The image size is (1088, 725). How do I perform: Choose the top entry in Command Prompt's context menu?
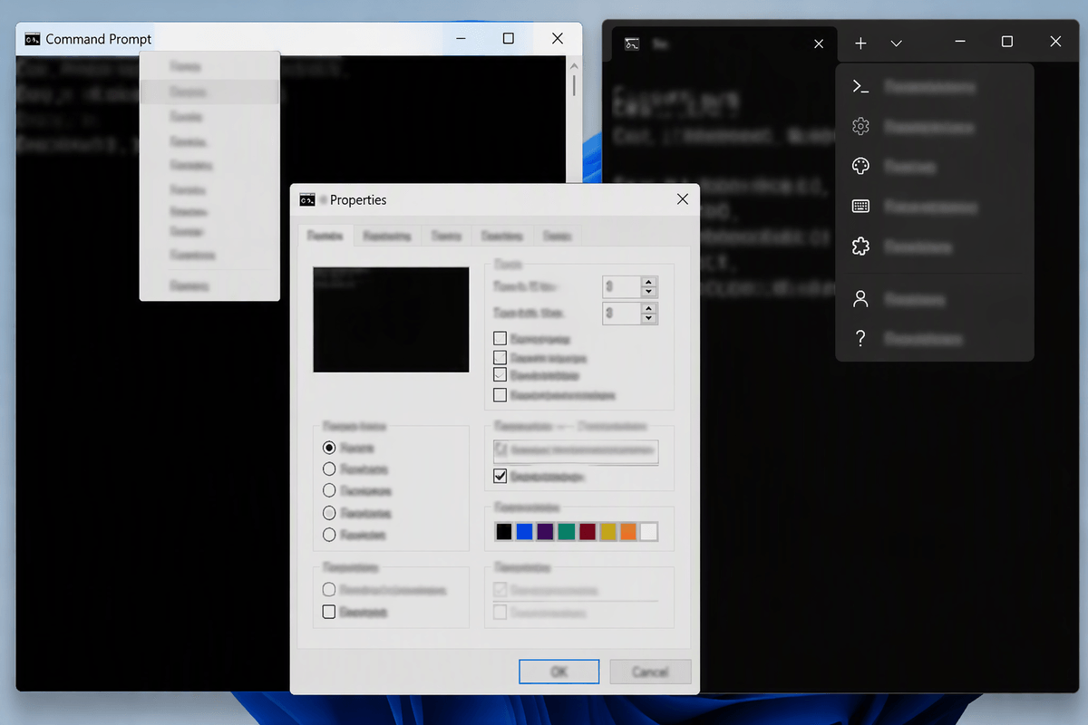tap(209, 67)
